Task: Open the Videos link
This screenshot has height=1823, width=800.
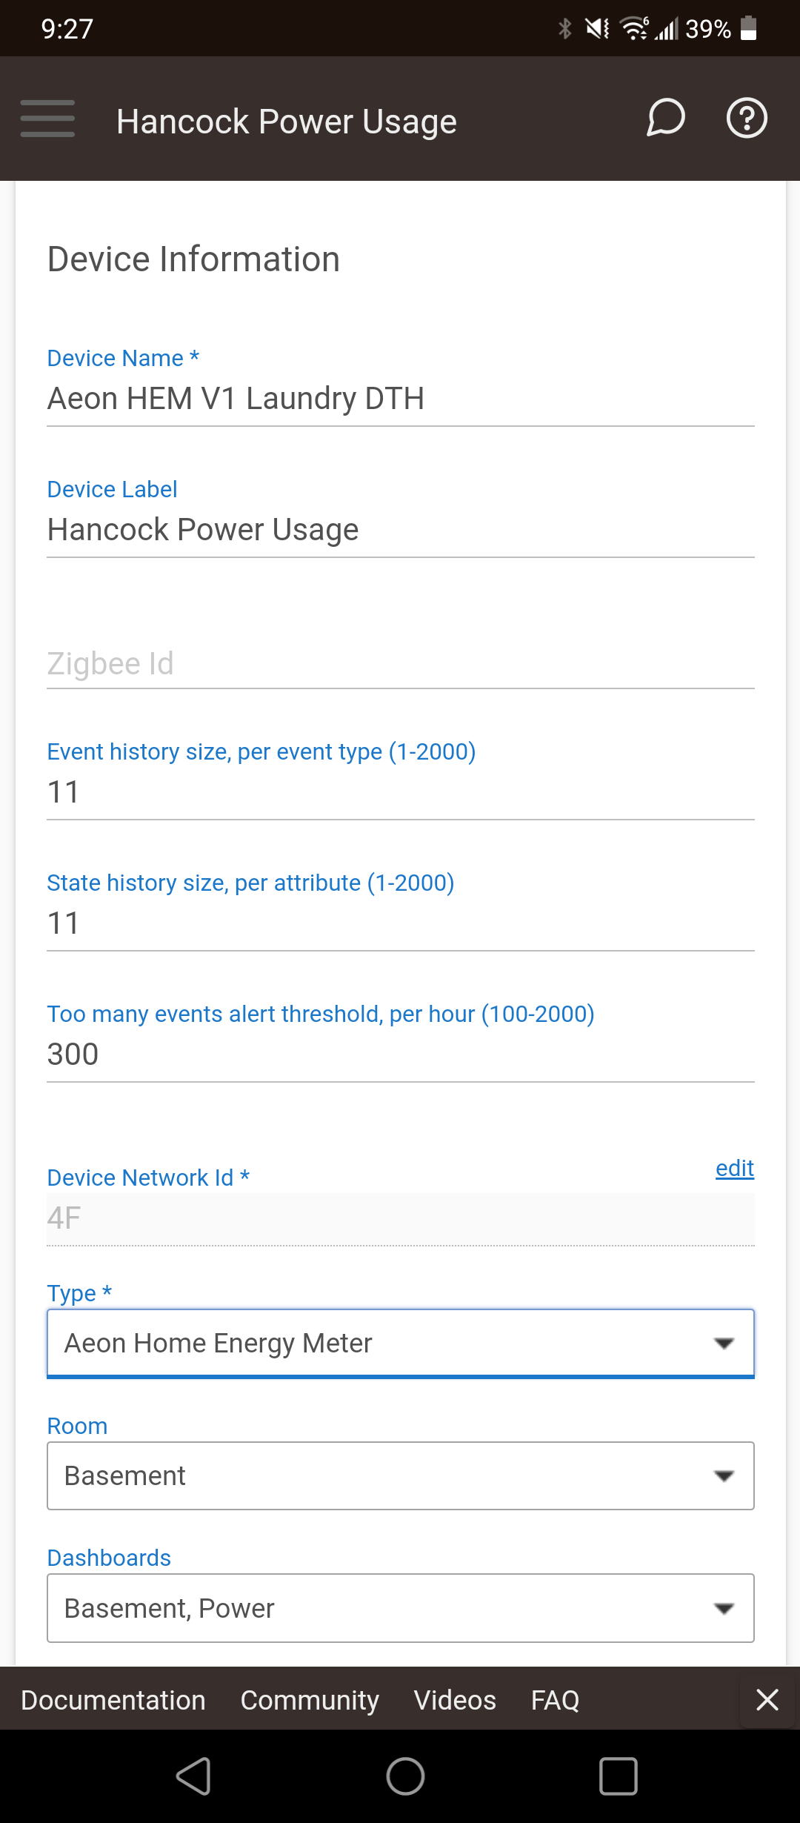Action: 455,1700
